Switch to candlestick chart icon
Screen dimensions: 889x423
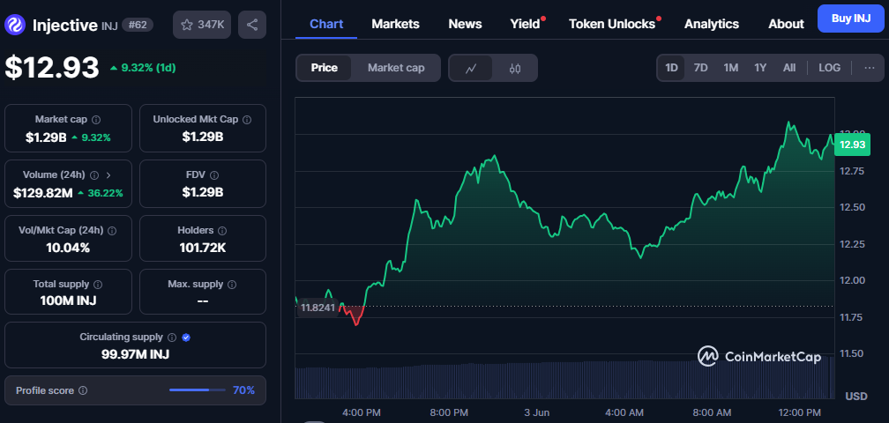515,69
